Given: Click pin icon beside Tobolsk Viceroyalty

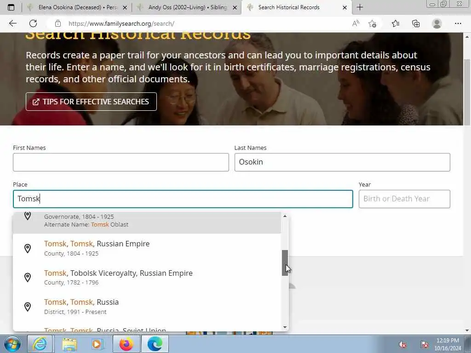Looking at the screenshot, I should [x=27, y=277].
